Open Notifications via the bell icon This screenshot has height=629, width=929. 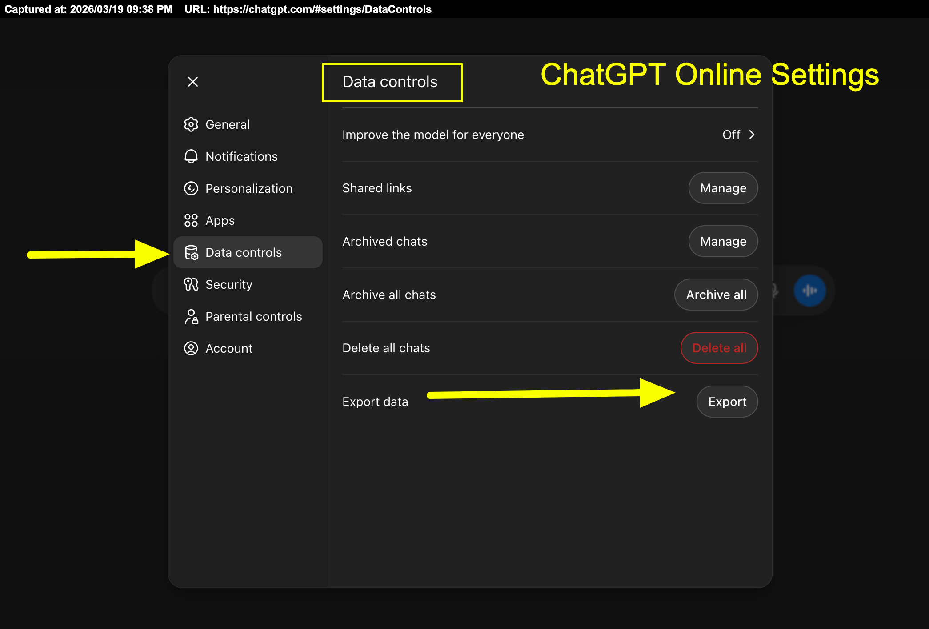[x=191, y=156]
